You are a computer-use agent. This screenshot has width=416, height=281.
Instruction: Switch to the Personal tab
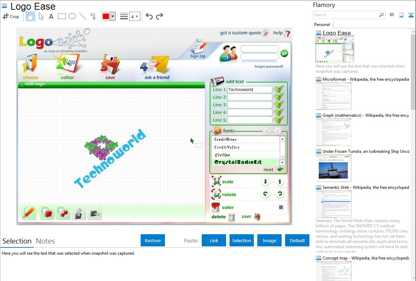(322, 25)
